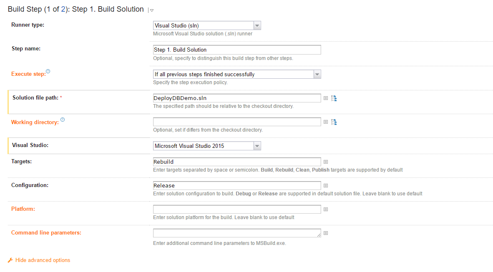Select the Targets field containing Rebuild
The height and width of the screenshot is (272, 493).
click(x=237, y=162)
